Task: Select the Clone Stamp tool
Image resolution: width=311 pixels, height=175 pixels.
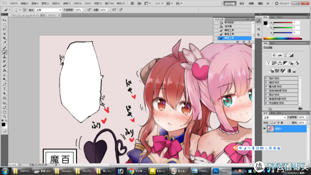Action: pos(5,57)
